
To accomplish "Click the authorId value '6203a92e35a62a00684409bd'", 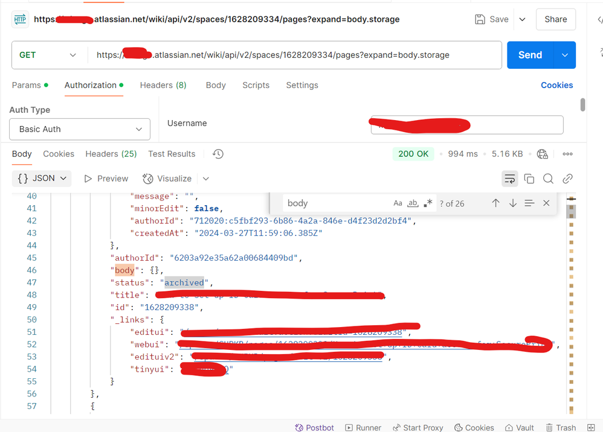I will (234, 258).
